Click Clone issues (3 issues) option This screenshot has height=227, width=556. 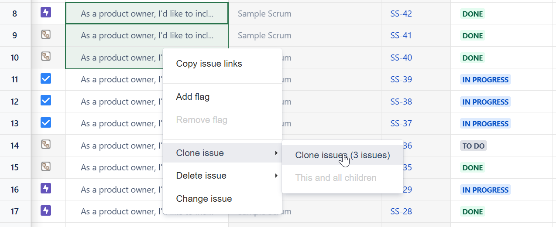[x=342, y=155]
